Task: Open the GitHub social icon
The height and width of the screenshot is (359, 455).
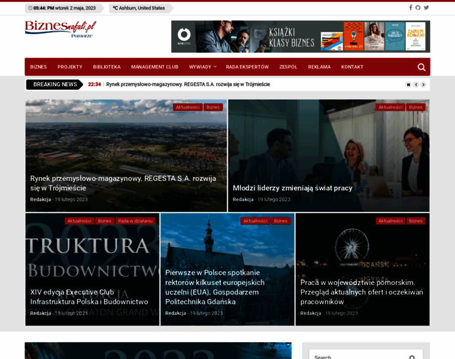Action: [418, 8]
